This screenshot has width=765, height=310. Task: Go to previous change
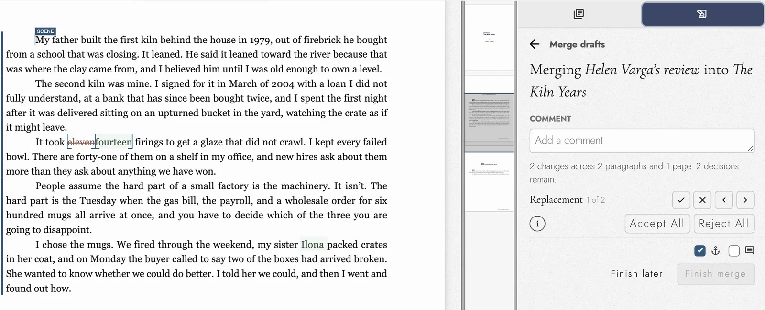click(724, 200)
